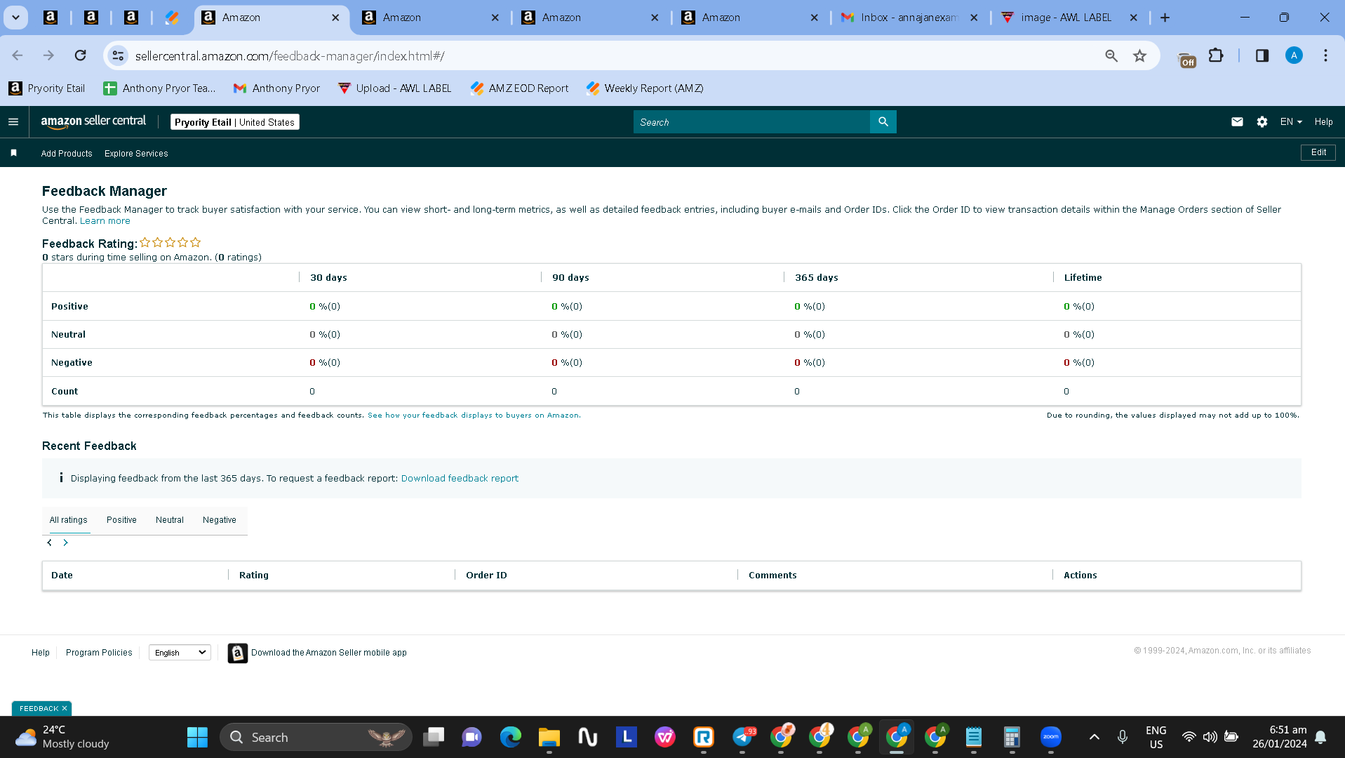
Task: Open Chrome three-dot menu
Action: click(1325, 55)
